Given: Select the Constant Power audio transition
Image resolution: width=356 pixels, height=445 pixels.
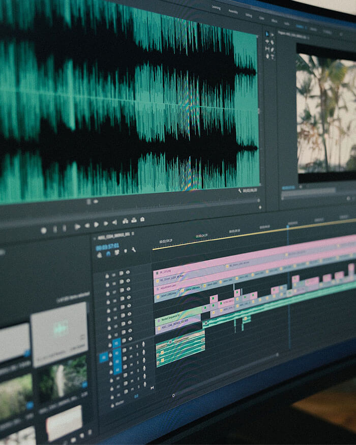Looking at the screenshot, I should click(182, 339).
